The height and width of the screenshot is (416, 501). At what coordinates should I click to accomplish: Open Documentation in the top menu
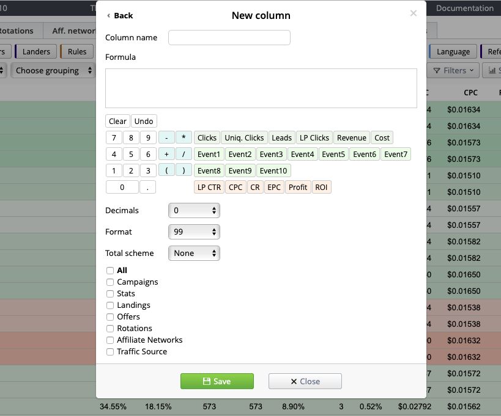coord(464,9)
